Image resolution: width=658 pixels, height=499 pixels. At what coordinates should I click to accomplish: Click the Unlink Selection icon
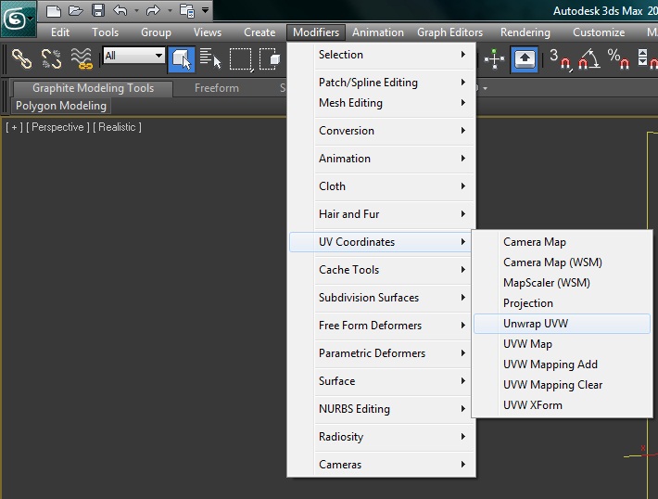52,58
